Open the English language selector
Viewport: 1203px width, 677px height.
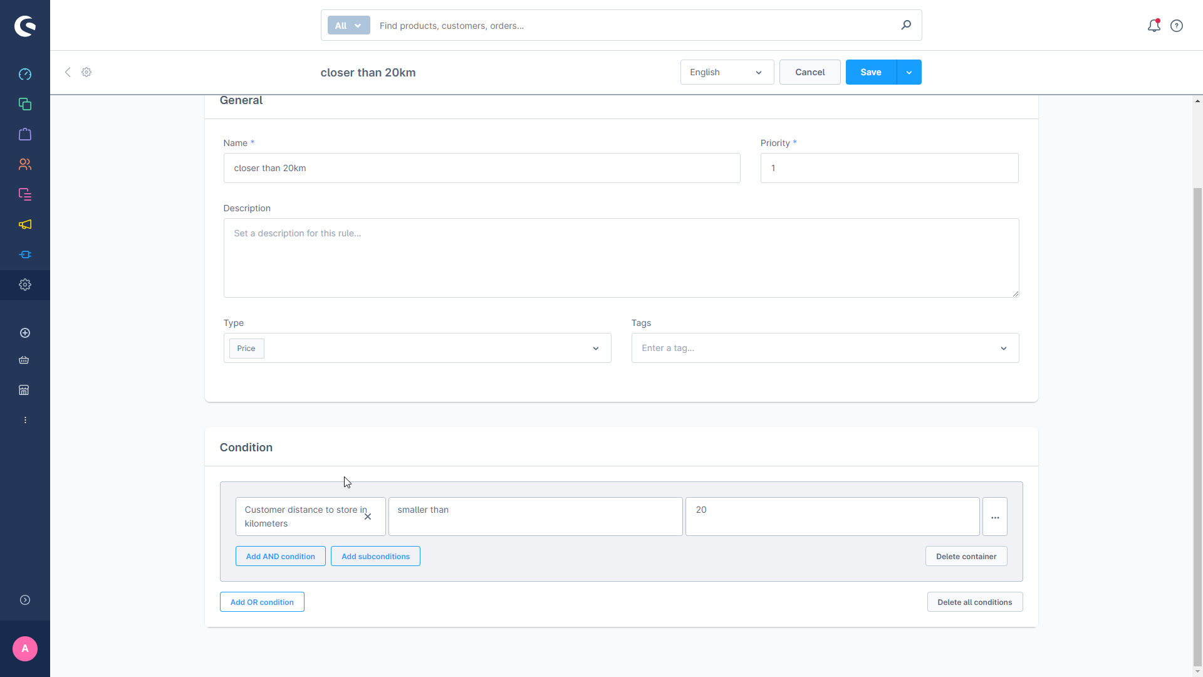click(727, 72)
